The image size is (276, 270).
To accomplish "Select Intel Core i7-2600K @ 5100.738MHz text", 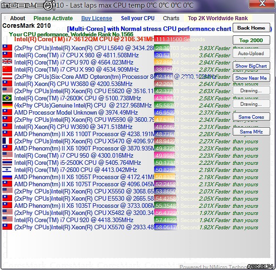I will tap(77, 98).
